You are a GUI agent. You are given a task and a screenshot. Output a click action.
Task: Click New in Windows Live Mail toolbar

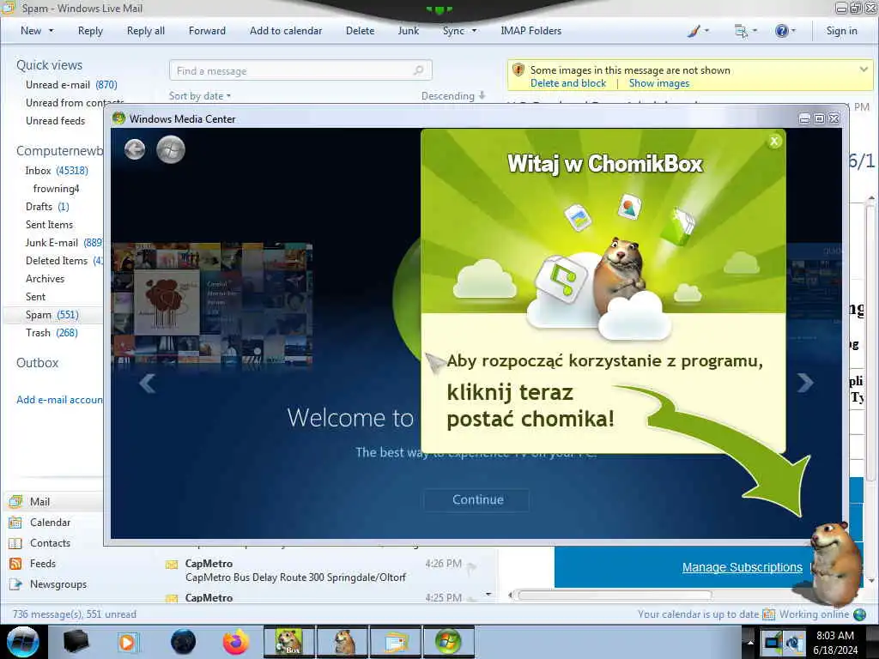pos(31,31)
